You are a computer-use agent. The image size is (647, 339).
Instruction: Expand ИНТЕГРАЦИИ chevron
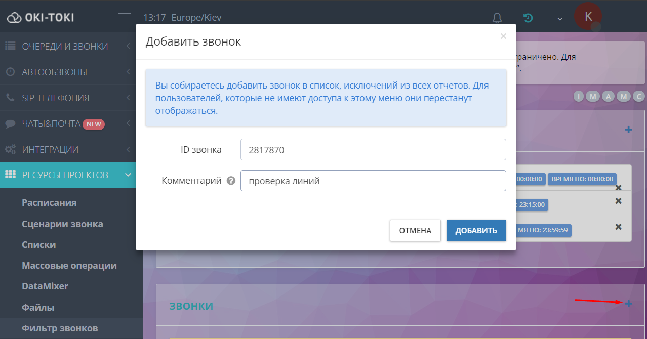[x=128, y=149]
